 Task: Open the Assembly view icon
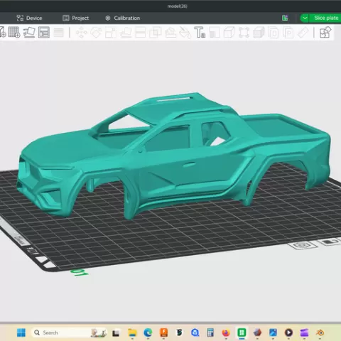click(x=325, y=33)
